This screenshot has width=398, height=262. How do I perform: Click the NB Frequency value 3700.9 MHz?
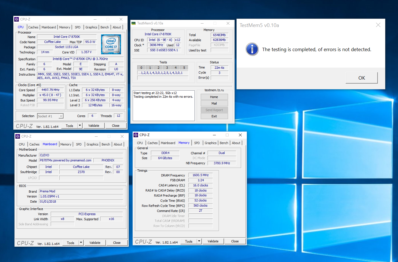(x=222, y=163)
